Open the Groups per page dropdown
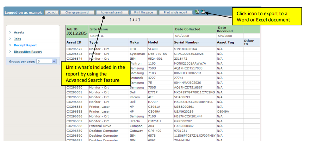The image size is (310, 151). (x=46, y=61)
